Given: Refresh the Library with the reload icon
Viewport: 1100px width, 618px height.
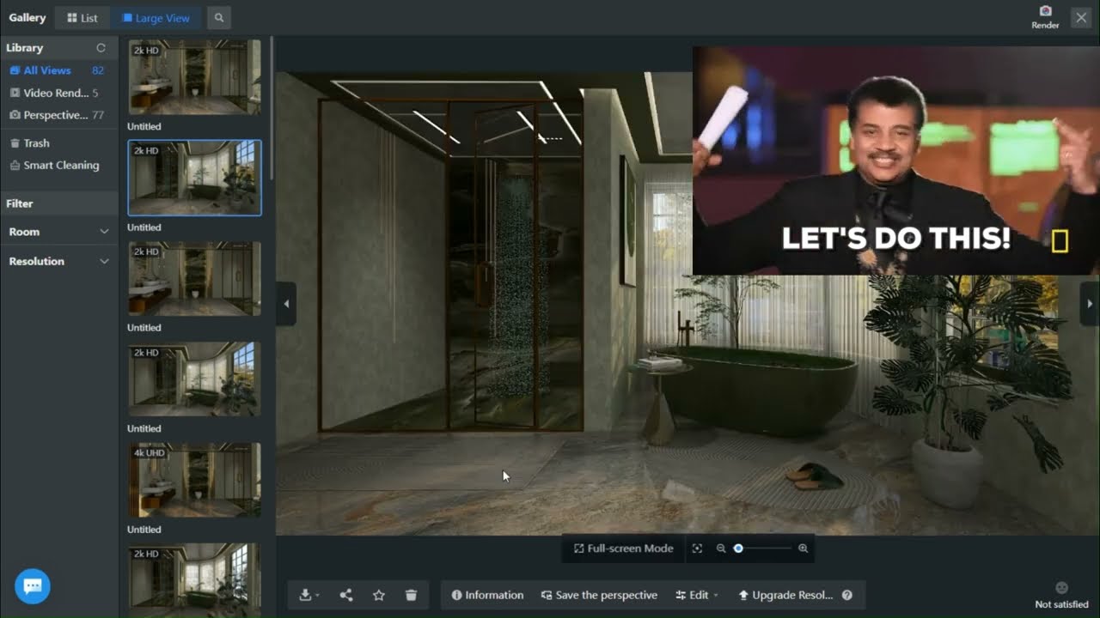Looking at the screenshot, I should (x=101, y=48).
